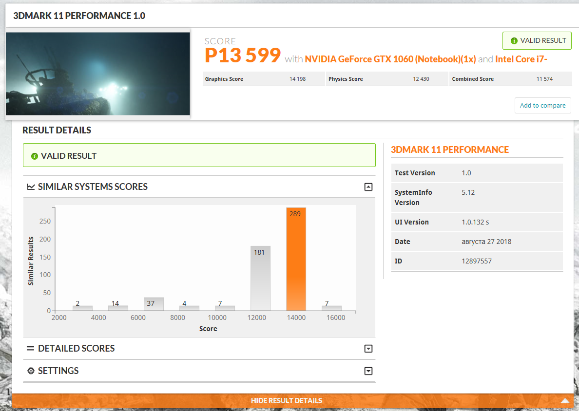The image size is (579, 411).
Task: Click UI Version value 1.0.132 s
Action: (x=475, y=222)
